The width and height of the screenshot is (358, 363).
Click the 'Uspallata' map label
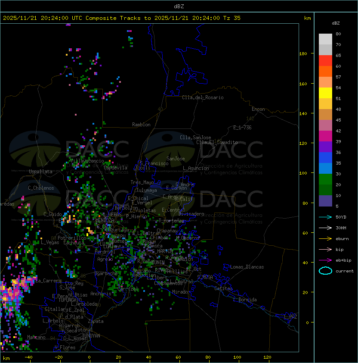(40, 172)
